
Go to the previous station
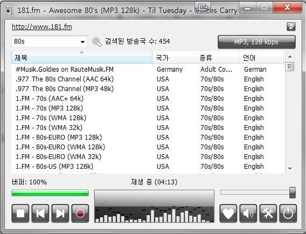coord(40,214)
